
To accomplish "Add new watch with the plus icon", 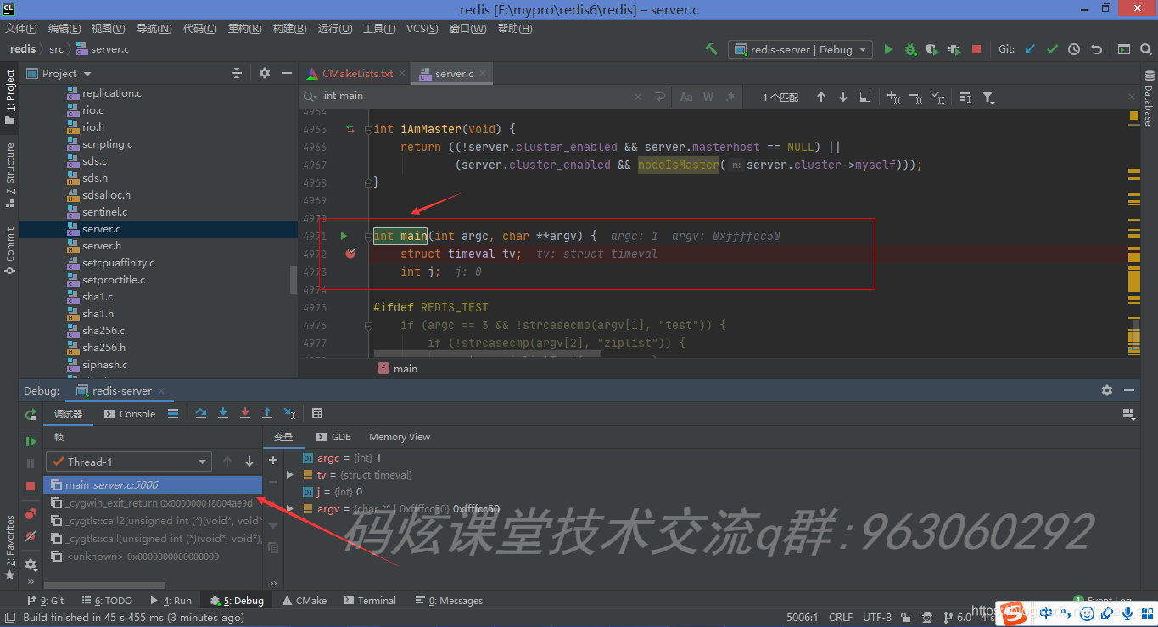I will click(x=273, y=460).
